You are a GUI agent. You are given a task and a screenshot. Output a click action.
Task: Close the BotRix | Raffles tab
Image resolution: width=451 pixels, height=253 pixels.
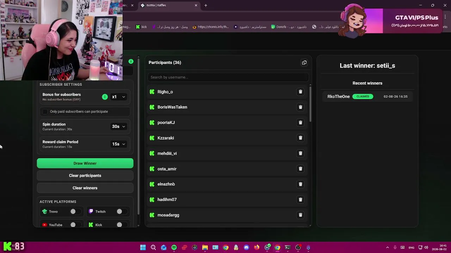coord(196,5)
